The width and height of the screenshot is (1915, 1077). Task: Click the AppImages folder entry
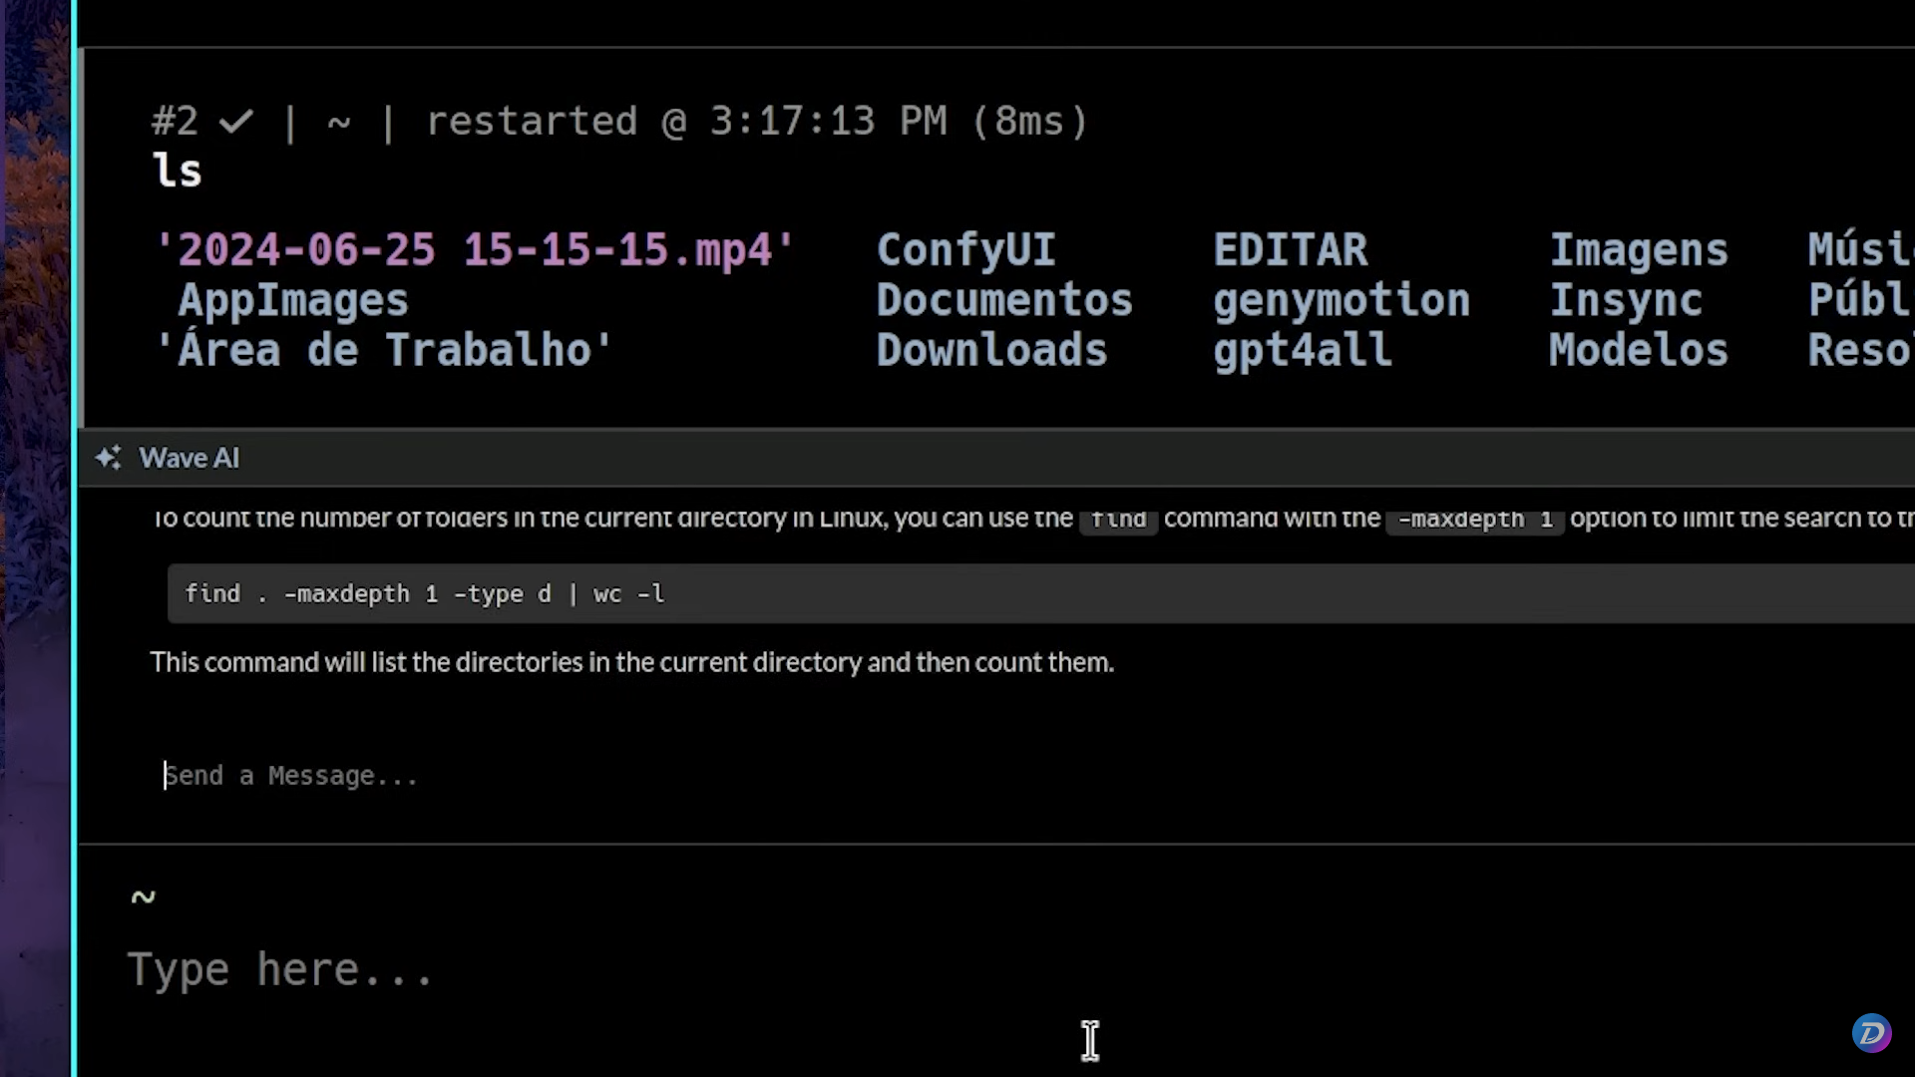(293, 300)
